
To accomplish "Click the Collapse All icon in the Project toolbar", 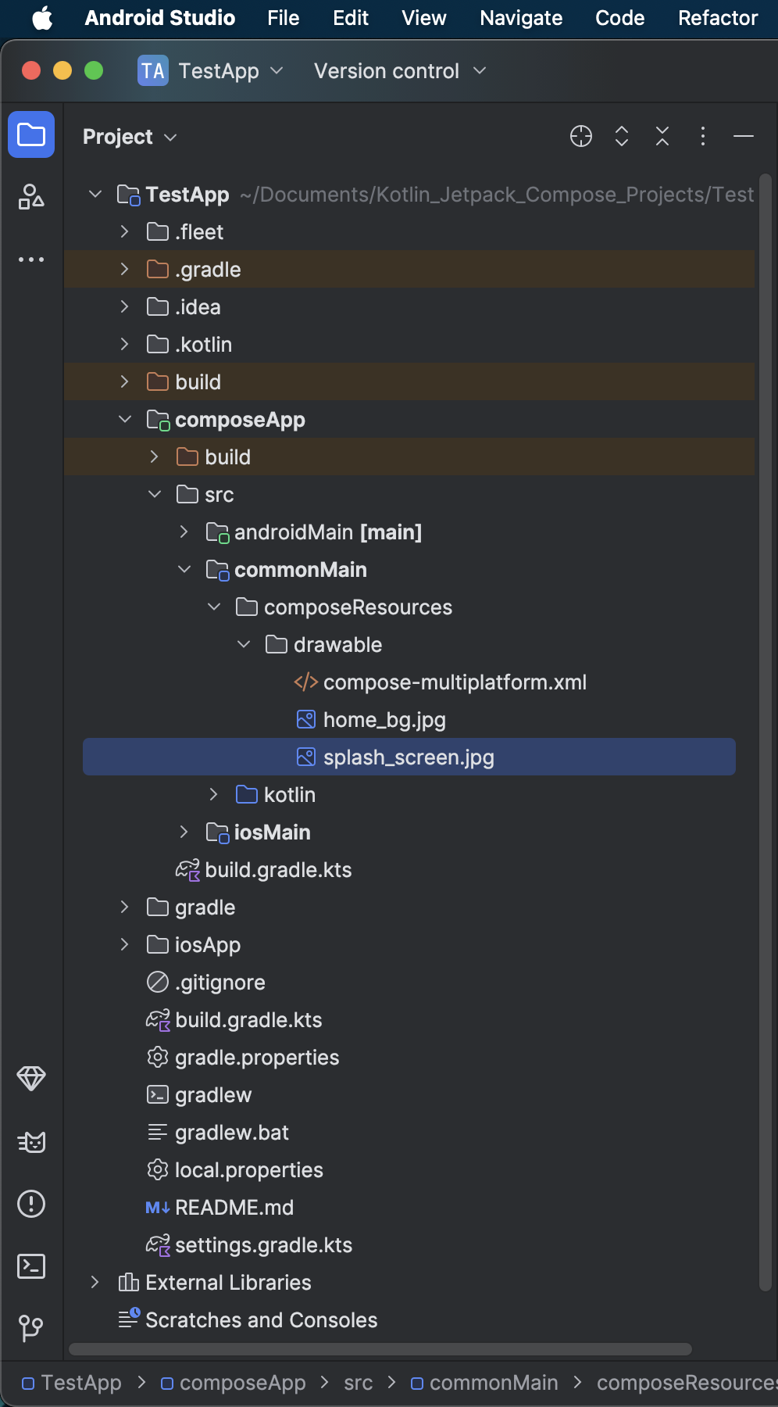I will (662, 136).
